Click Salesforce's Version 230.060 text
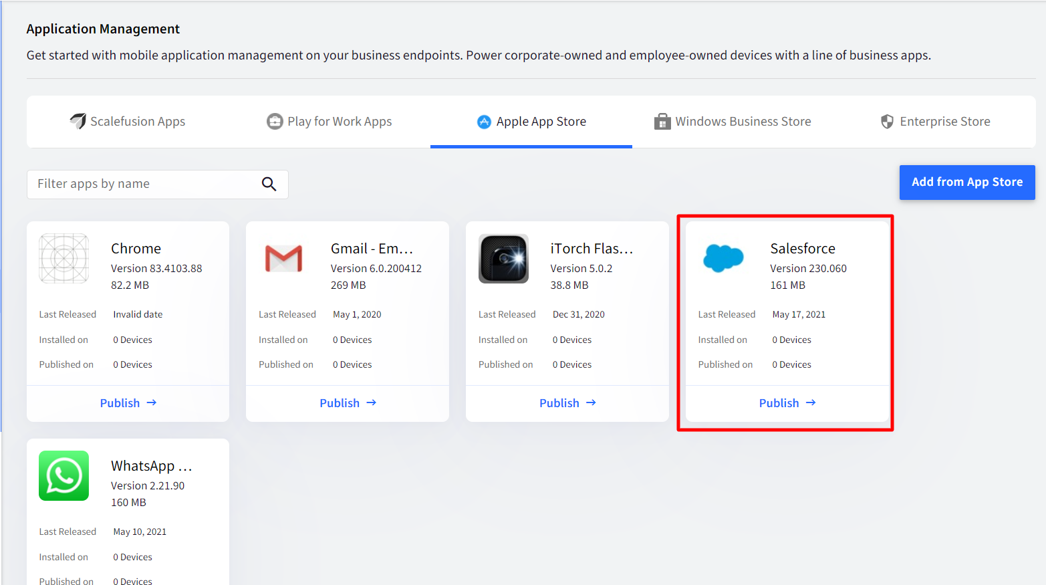The height and width of the screenshot is (585, 1046). pos(808,268)
